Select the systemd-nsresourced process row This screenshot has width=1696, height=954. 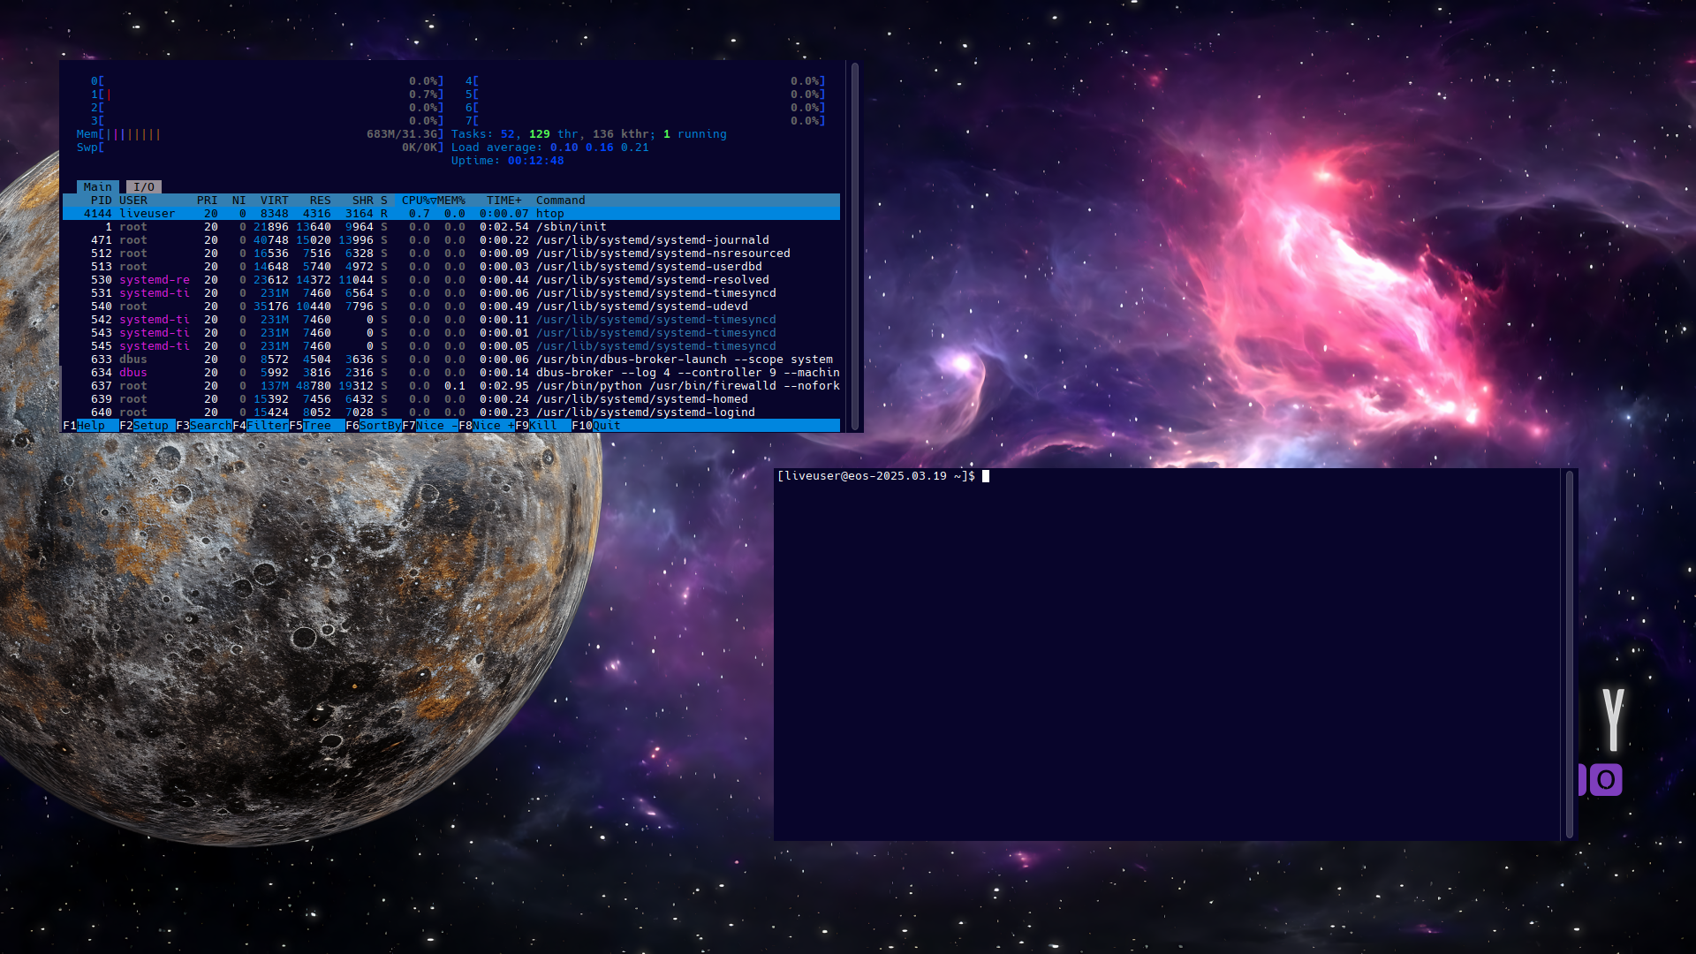(x=451, y=254)
